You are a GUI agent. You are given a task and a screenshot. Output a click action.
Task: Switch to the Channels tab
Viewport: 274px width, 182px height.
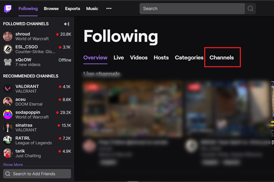(222, 58)
